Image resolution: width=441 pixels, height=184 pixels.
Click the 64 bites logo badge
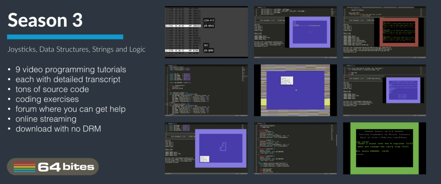pos(53,166)
